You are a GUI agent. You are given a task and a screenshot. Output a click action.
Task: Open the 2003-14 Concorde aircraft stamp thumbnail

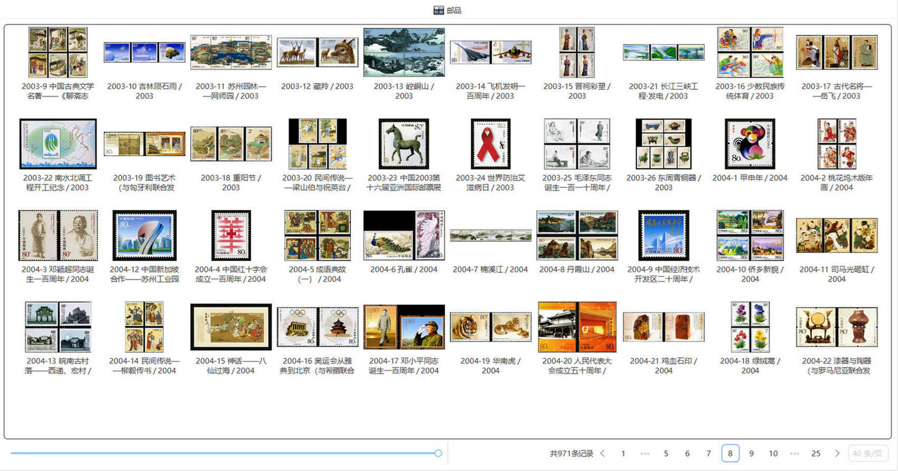click(x=490, y=52)
